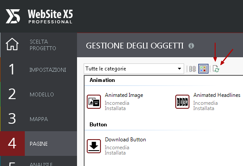This screenshot has width=243, height=166.
Task: Click the Animation category header
Action: coord(102,80)
